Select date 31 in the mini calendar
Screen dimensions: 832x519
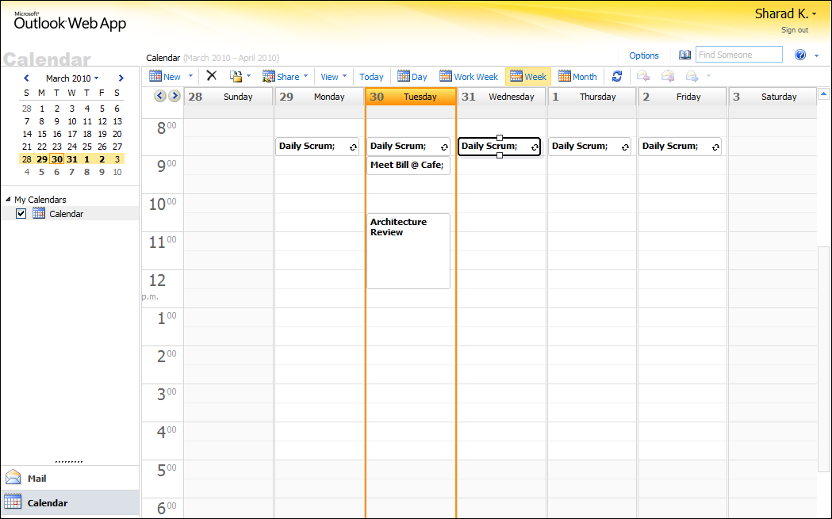click(x=72, y=159)
